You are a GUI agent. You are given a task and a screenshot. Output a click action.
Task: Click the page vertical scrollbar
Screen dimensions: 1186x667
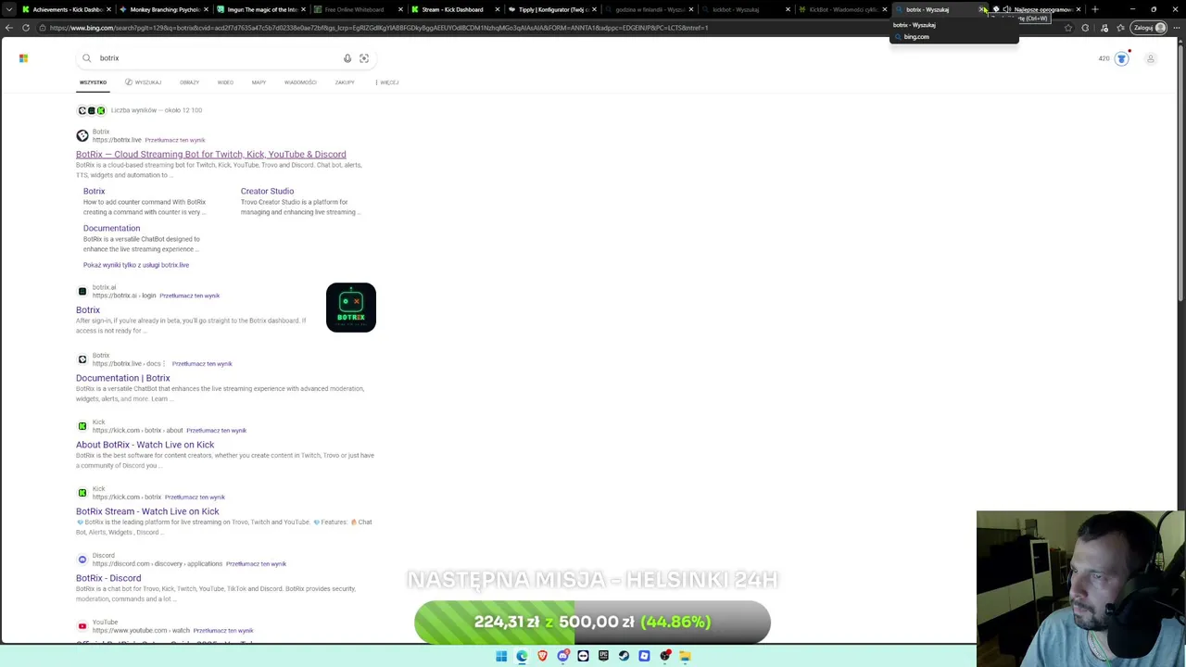click(x=1181, y=176)
